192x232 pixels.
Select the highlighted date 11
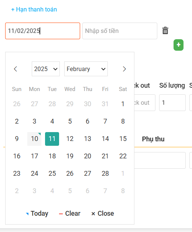(x=52, y=139)
